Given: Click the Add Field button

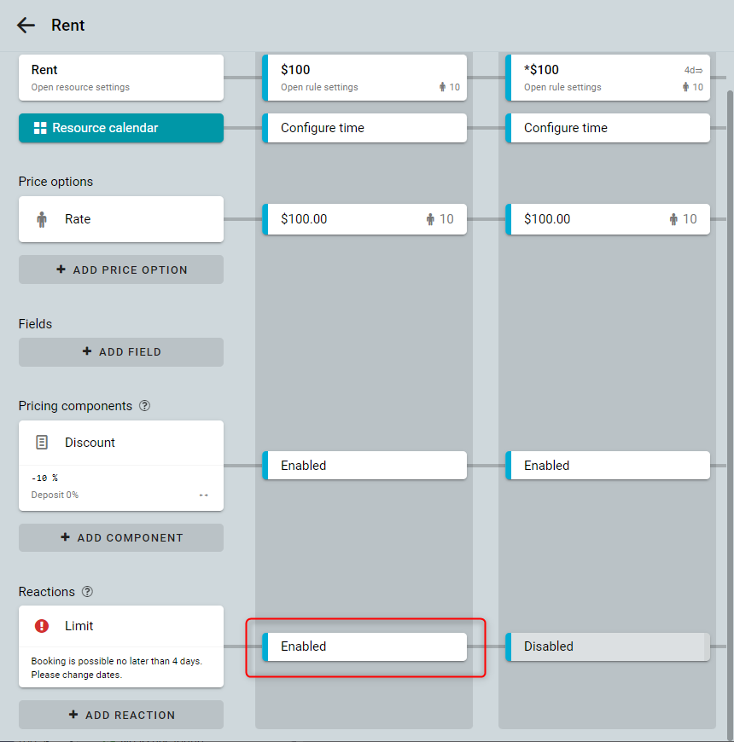Looking at the screenshot, I should (121, 351).
